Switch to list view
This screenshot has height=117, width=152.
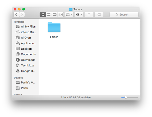tap(49, 15)
